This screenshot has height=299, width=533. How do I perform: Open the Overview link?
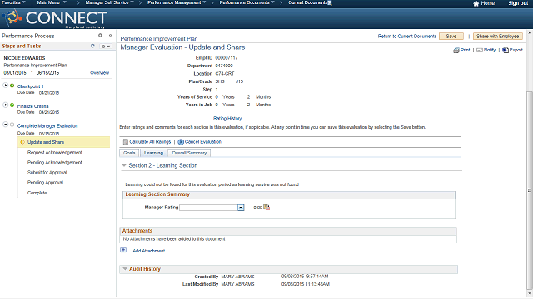point(100,72)
